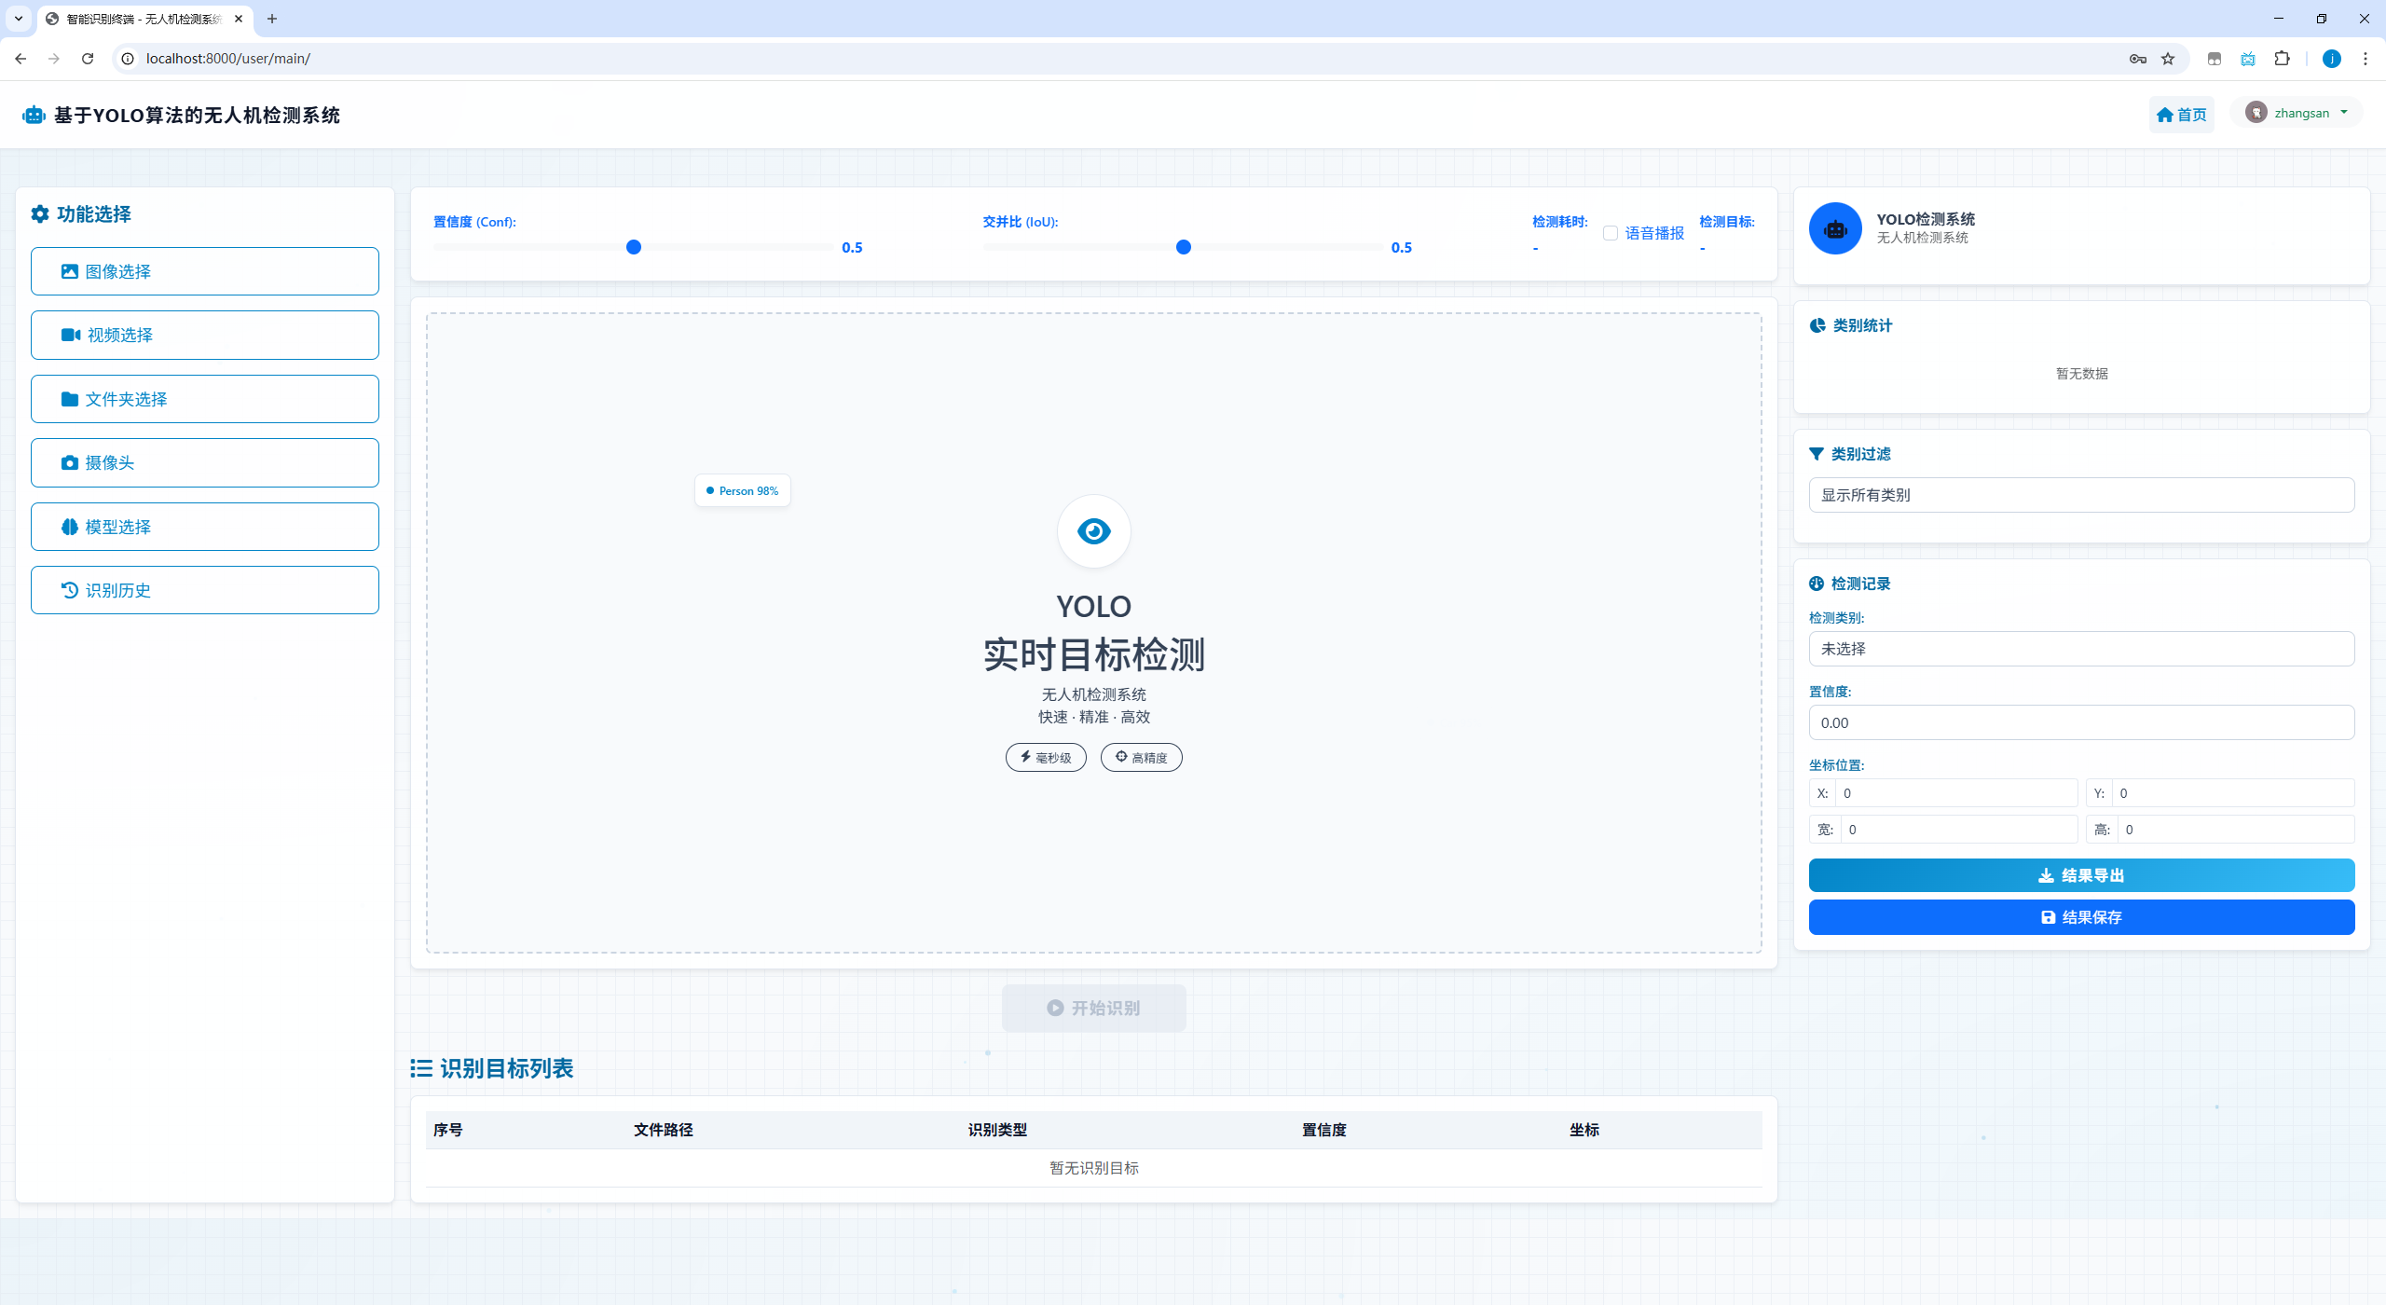The height and width of the screenshot is (1305, 2386).
Task: Open the browser extensions puzzle icon
Action: coord(2282,59)
